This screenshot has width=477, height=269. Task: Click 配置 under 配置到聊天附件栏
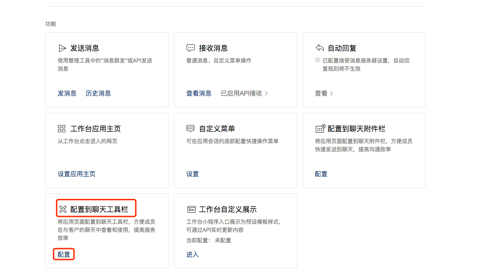[x=321, y=174]
